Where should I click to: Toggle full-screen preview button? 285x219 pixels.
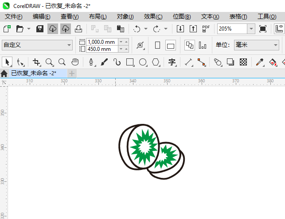click(x=263, y=29)
